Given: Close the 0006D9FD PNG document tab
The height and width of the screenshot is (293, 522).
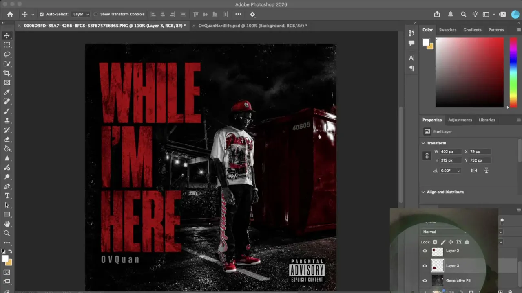Looking at the screenshot, I should click(x=19, y=26).
